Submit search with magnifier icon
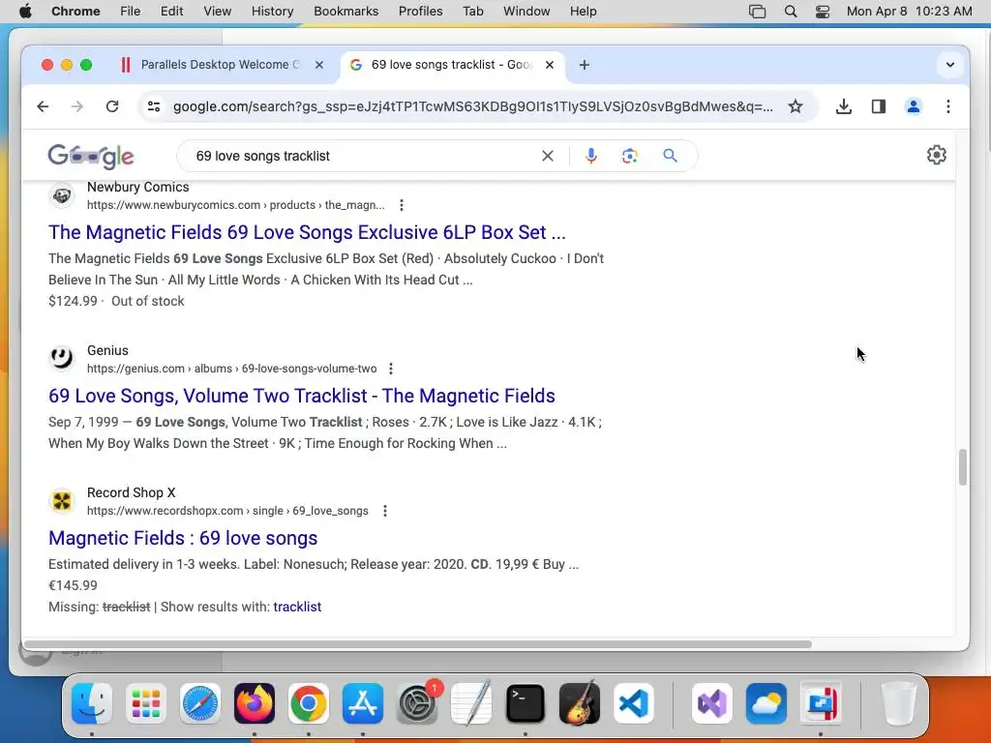This screenshot has height=743, width=991. tap(670, 156)
